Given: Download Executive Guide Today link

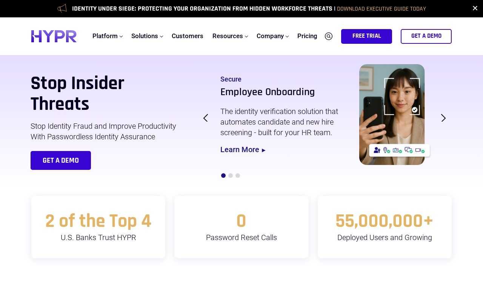Looking at the screenshot, I should pyautogui.click(x=381, y=9).
